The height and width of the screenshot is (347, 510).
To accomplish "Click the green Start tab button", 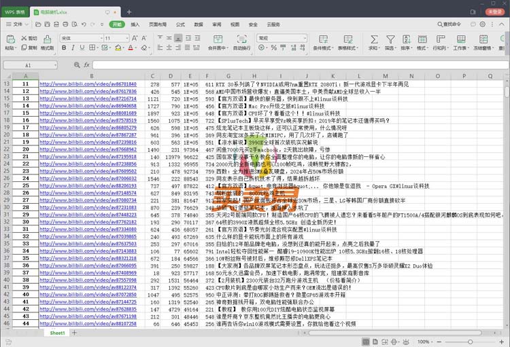I will pos(117,24).
